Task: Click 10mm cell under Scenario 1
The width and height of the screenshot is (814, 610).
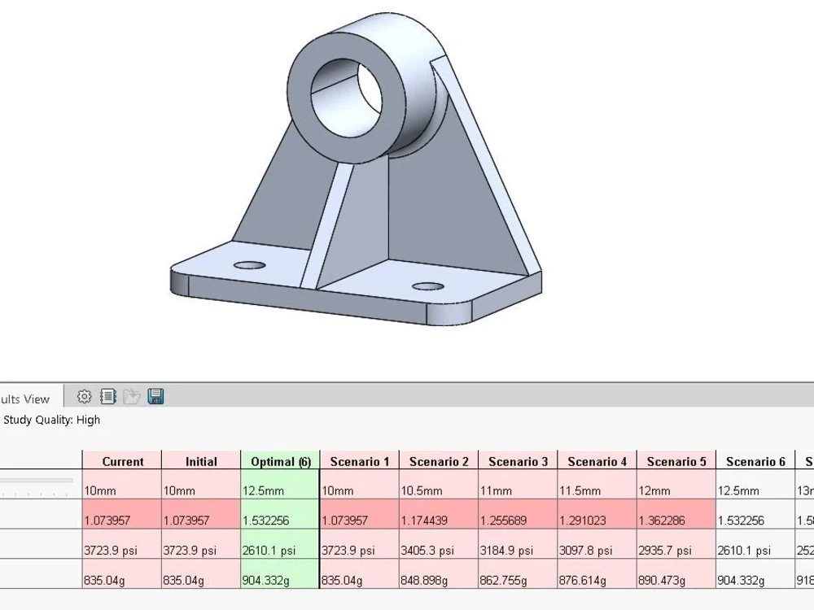Action: (359, 485)
